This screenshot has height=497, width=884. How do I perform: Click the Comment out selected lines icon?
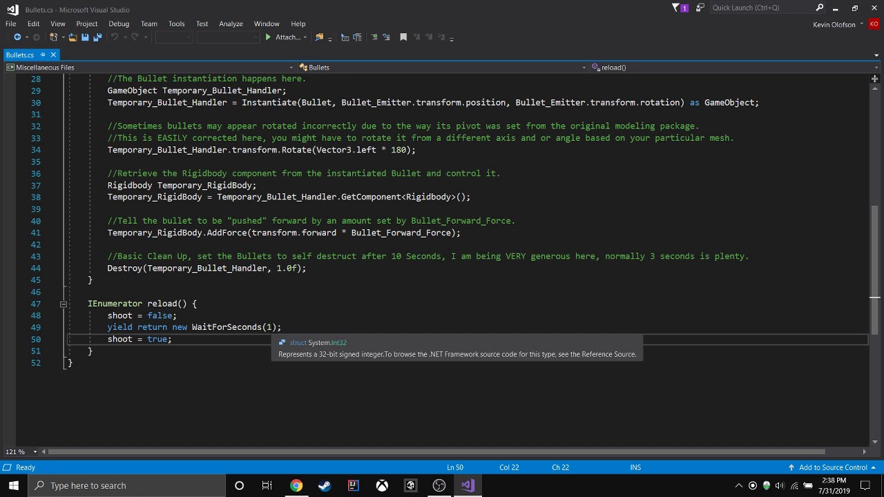[374, 37]
